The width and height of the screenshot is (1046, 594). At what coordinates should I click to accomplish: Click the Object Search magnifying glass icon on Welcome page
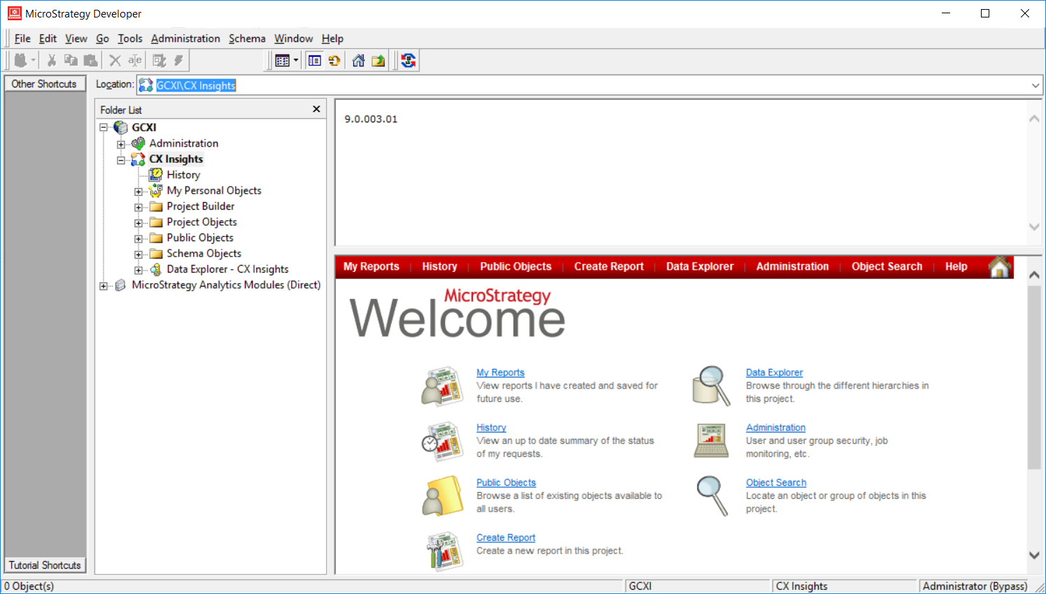(x=712, y=495)
